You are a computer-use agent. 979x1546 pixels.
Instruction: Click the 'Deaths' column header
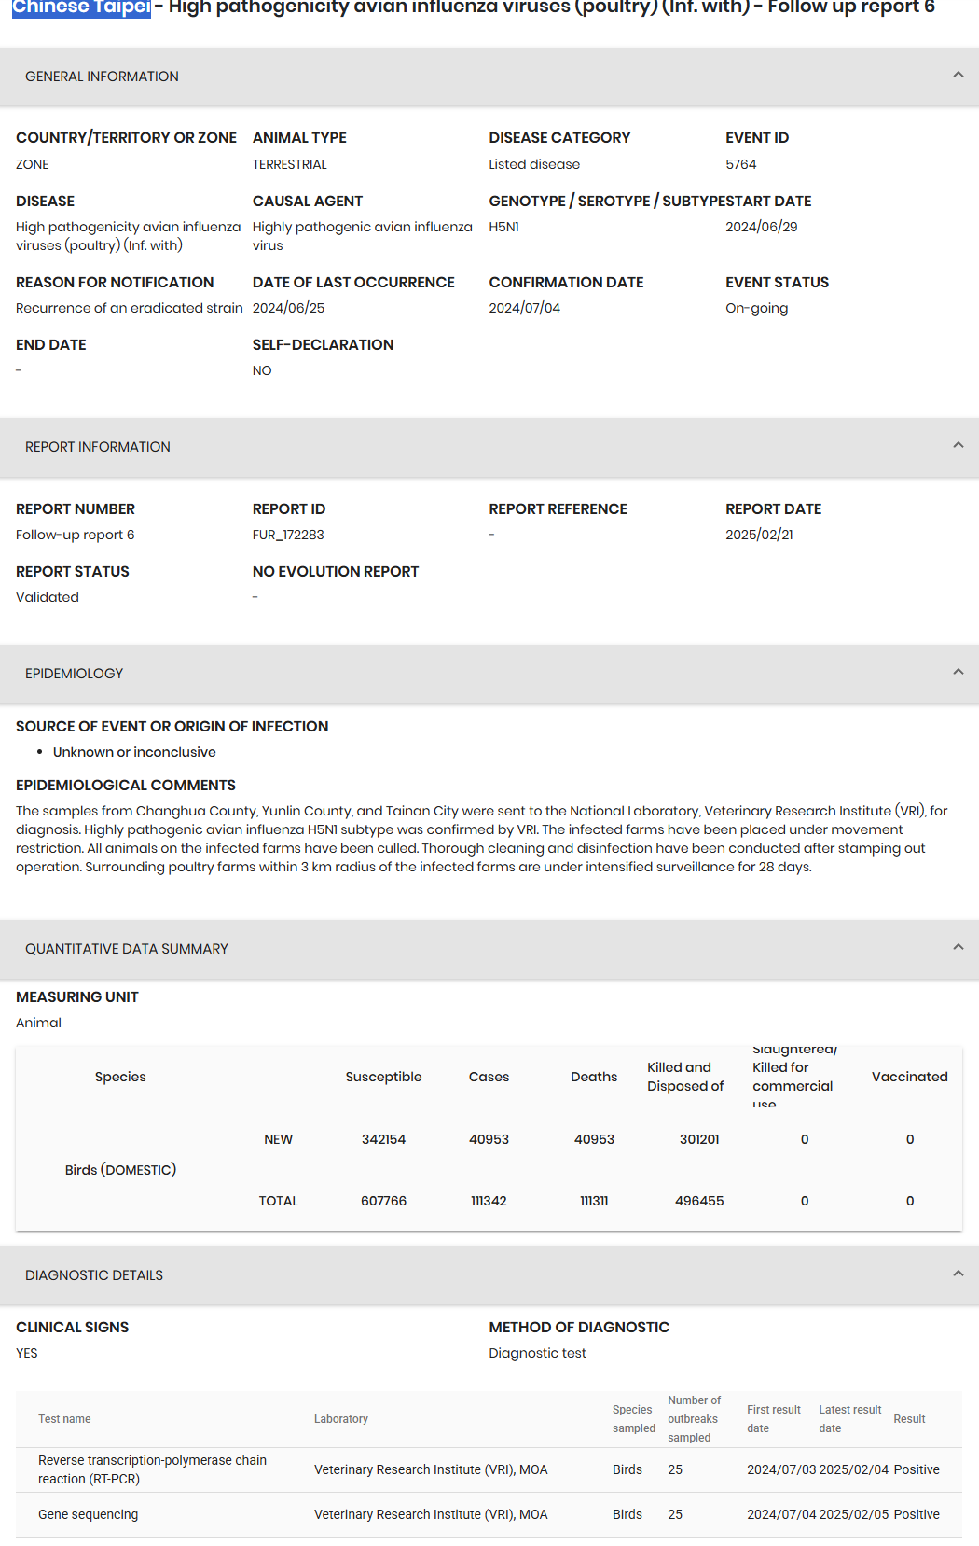[595, 1077]
